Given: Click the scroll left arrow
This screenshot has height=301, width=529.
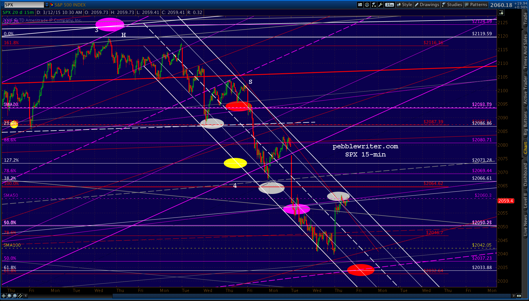Looking at the screenshot, I should 26,296.
